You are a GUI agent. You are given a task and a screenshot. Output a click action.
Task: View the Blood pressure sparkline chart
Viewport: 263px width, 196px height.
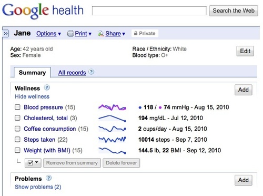click(113, 107)
